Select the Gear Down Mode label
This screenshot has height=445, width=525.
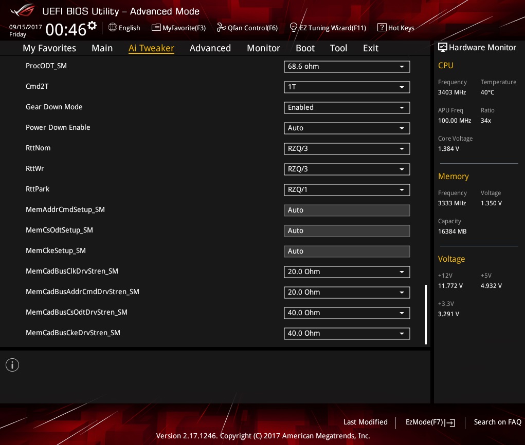pyautogui.click(x=54, y=107)
